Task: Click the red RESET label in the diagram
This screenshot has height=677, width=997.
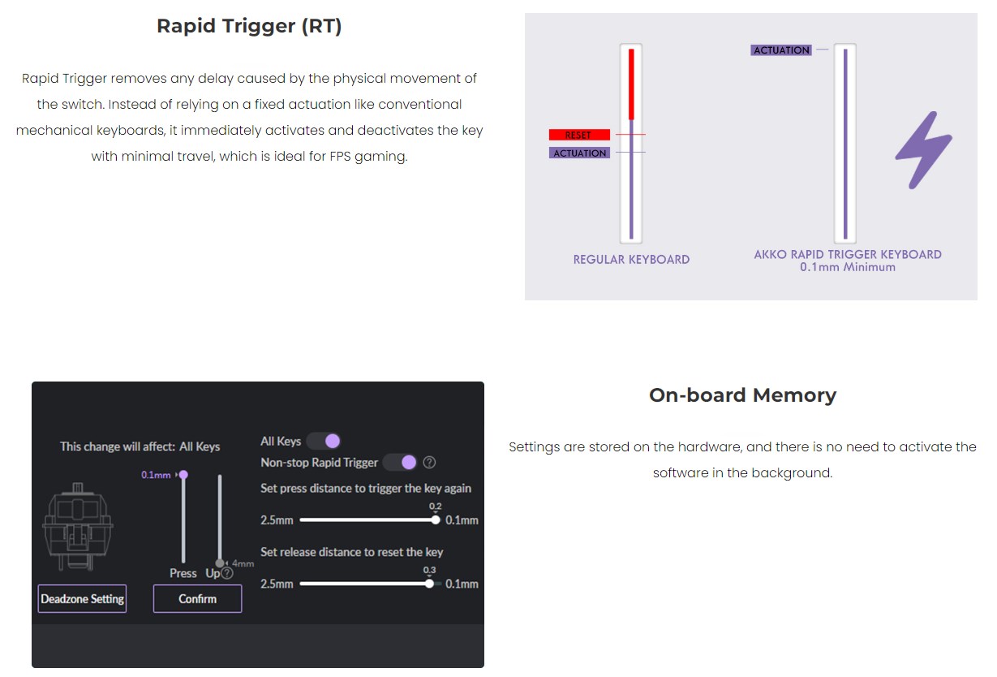Action: (x=579, y=135)
